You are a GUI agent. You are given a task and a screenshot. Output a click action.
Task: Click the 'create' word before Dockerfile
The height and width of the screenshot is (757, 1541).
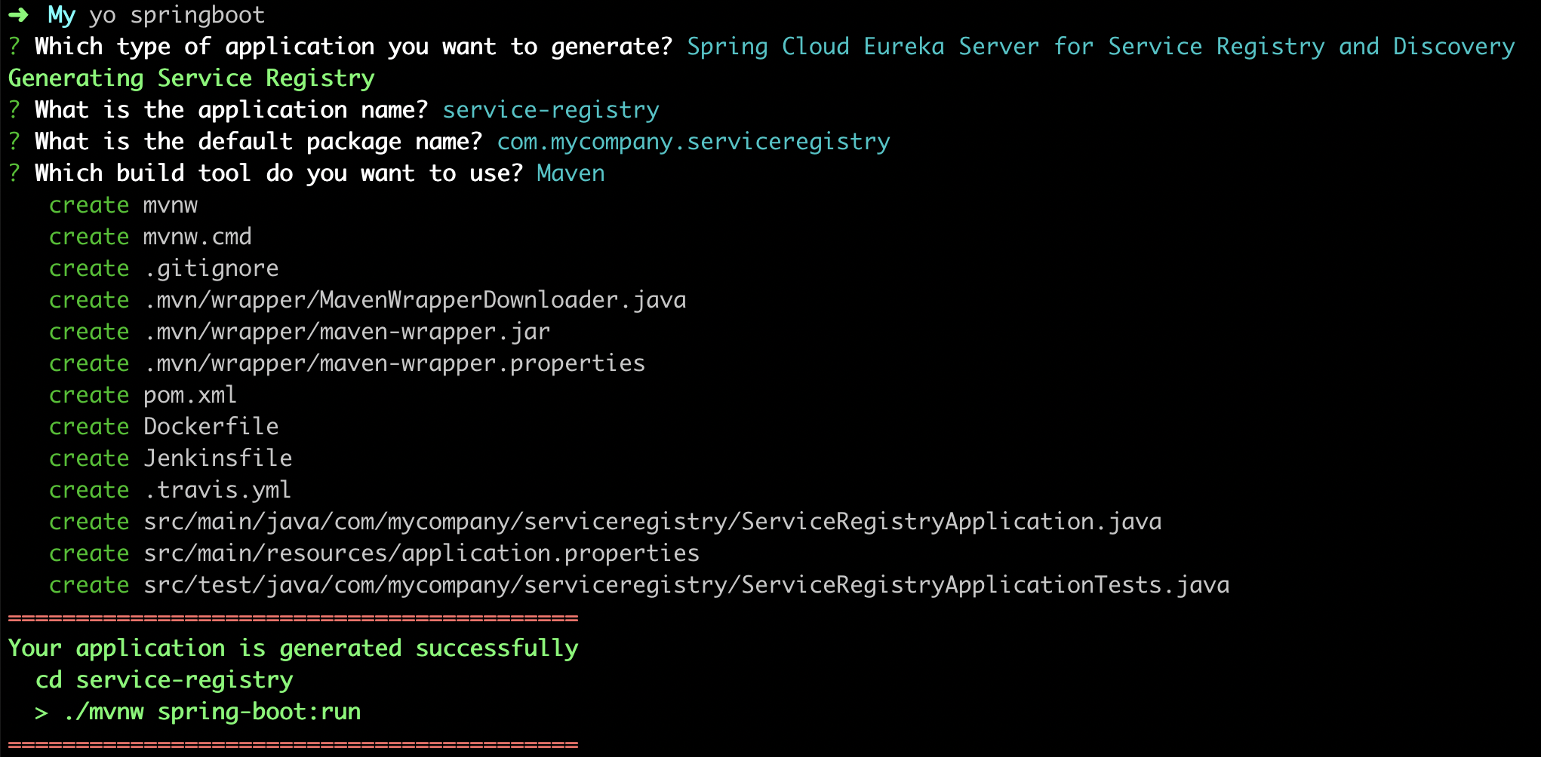pos(89,426)
